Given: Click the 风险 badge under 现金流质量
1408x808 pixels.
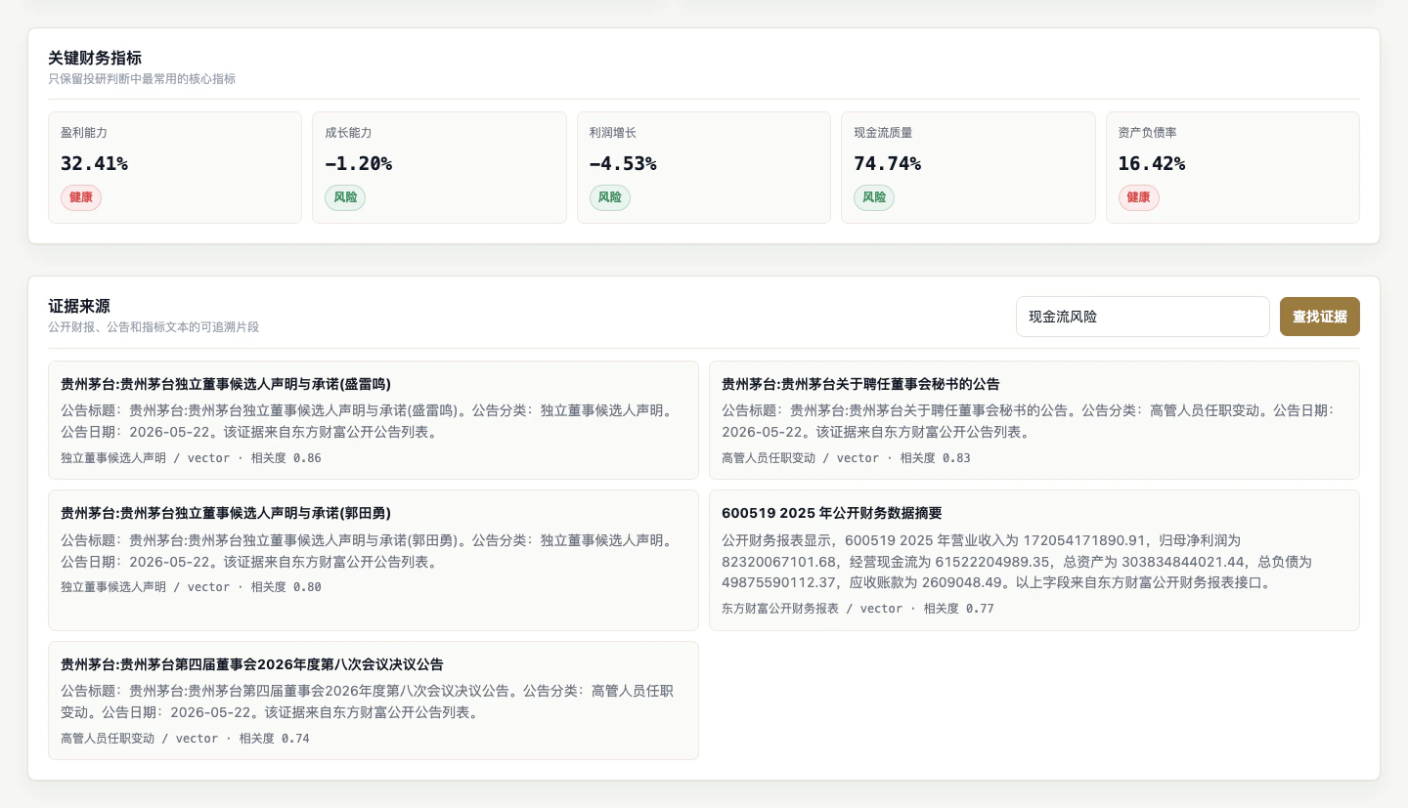Looking at the screenshot, I should coord(874,197).
